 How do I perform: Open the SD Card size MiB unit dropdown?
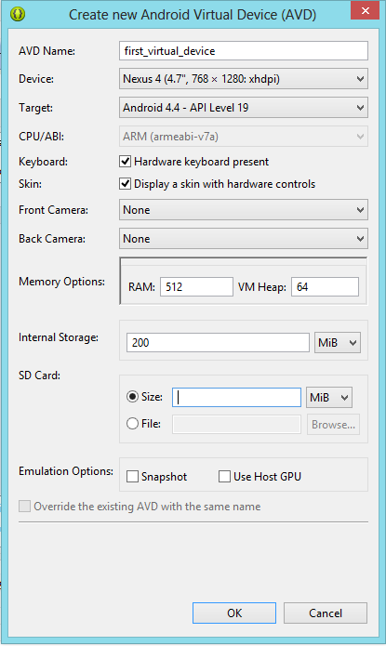tap(329, 398)
